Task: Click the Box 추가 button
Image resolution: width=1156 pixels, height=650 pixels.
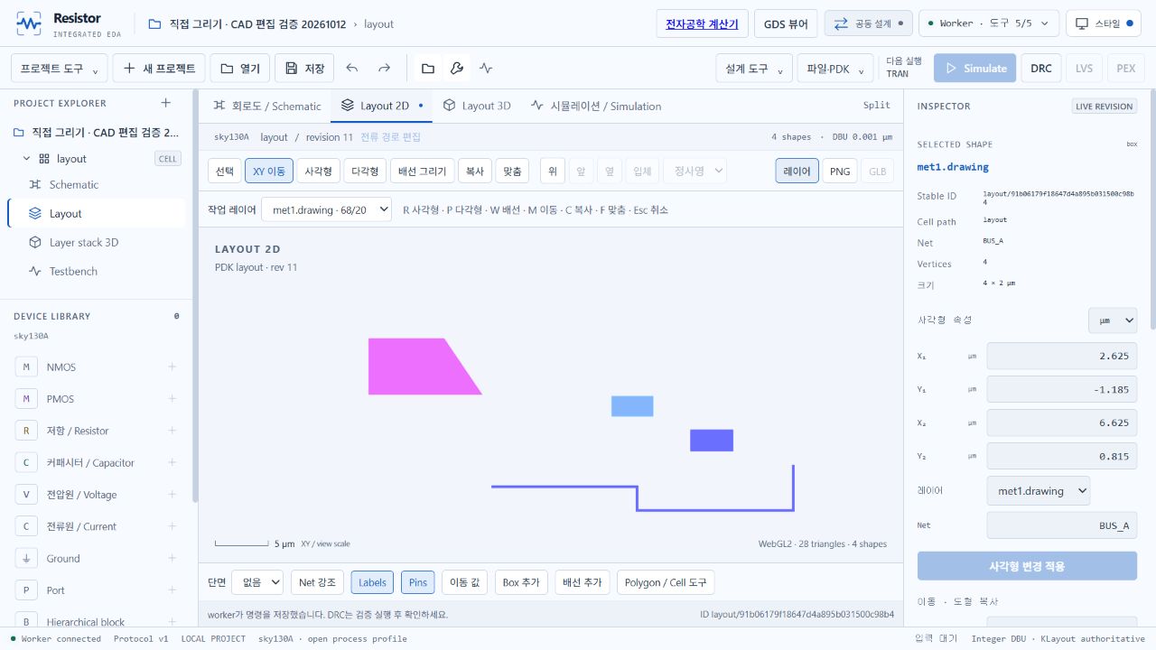Action: pyautogui.click(x=520, y=582)
